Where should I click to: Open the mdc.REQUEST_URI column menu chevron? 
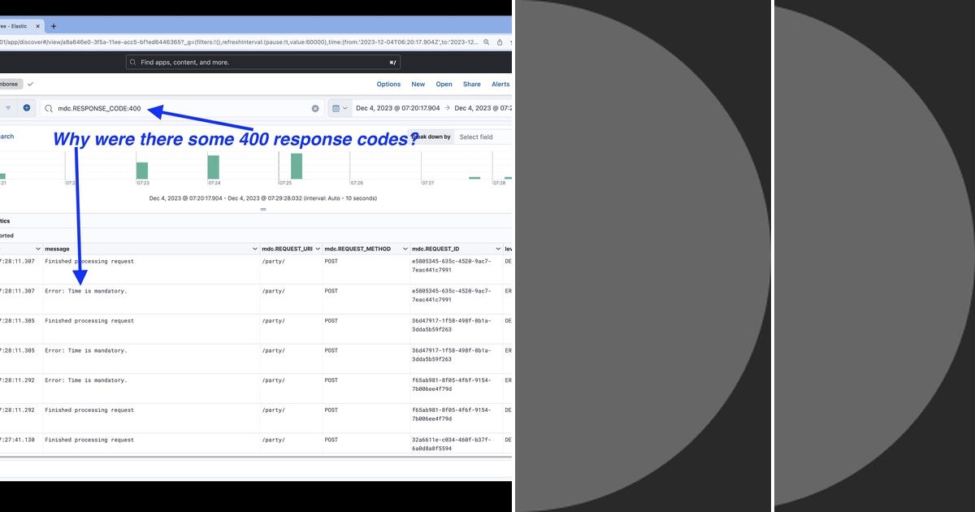coord(317,249)
